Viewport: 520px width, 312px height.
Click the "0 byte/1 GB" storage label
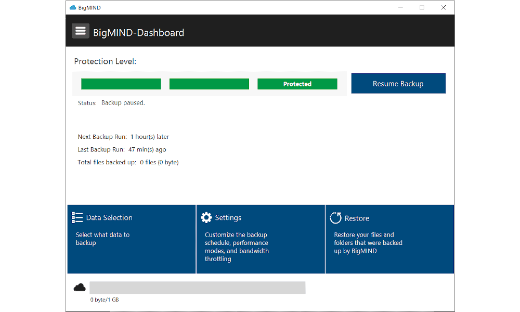pos(105,300)
